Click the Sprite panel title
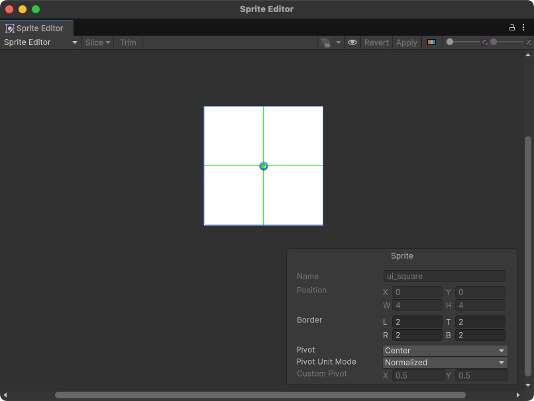 click(402, 256)
